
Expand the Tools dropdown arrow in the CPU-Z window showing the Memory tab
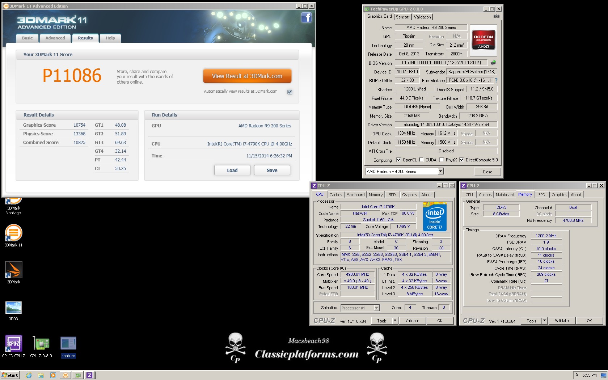[x=544, y=321]
